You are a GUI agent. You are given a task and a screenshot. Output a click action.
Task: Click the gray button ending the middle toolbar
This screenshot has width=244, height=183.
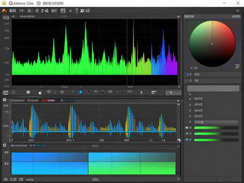(x=173, y=93)
